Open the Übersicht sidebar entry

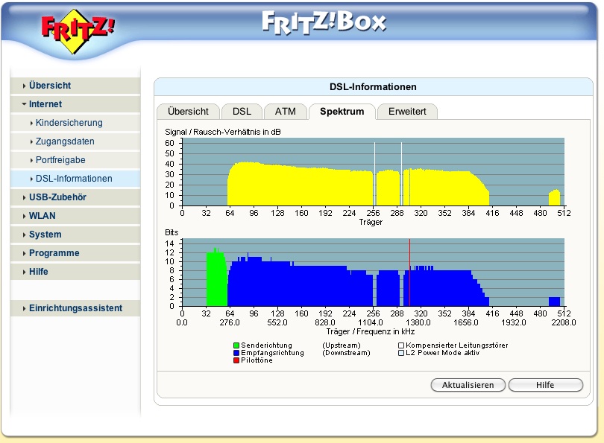[75, 86]
